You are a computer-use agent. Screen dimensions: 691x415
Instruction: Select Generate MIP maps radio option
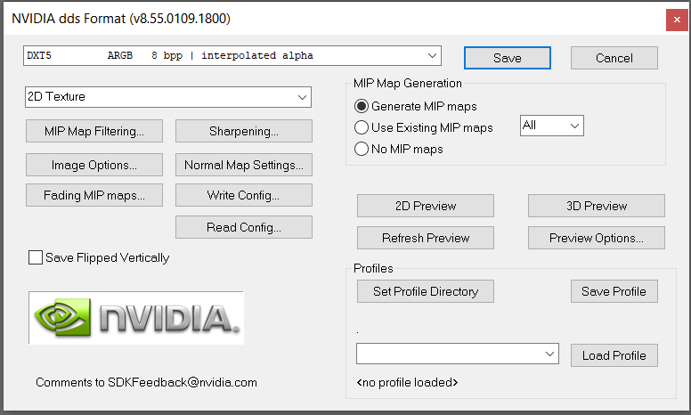(x=362, y=106)
